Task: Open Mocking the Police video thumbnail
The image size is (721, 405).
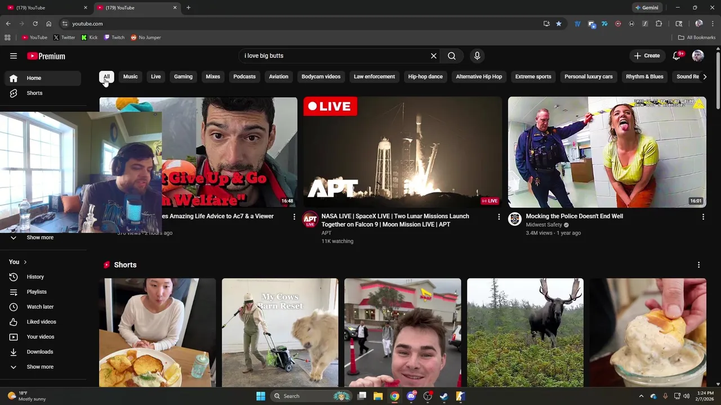Action: click(x=607, y=152)
